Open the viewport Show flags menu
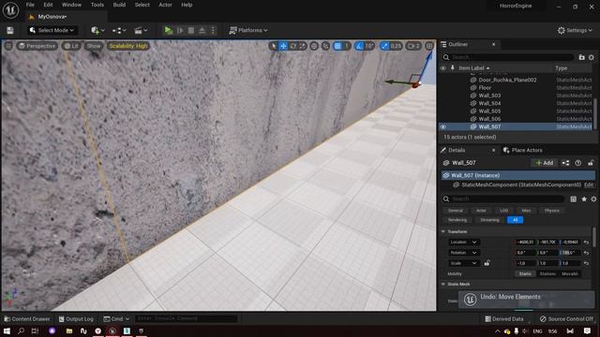Image resolution: width=600 pixels, height=337 pixels. click(94, 46)
